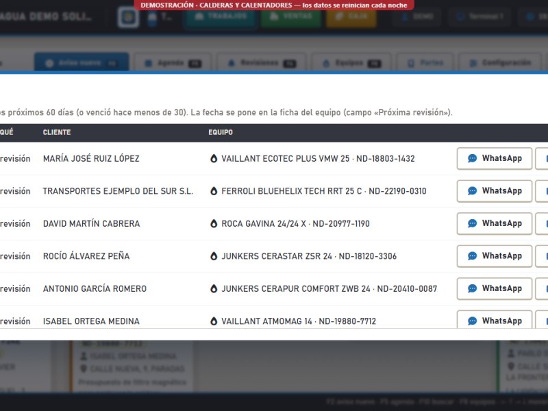548x411 pixels.
Task: Open the Trabajos section in the top bar
Action: [x=220, y=16]
